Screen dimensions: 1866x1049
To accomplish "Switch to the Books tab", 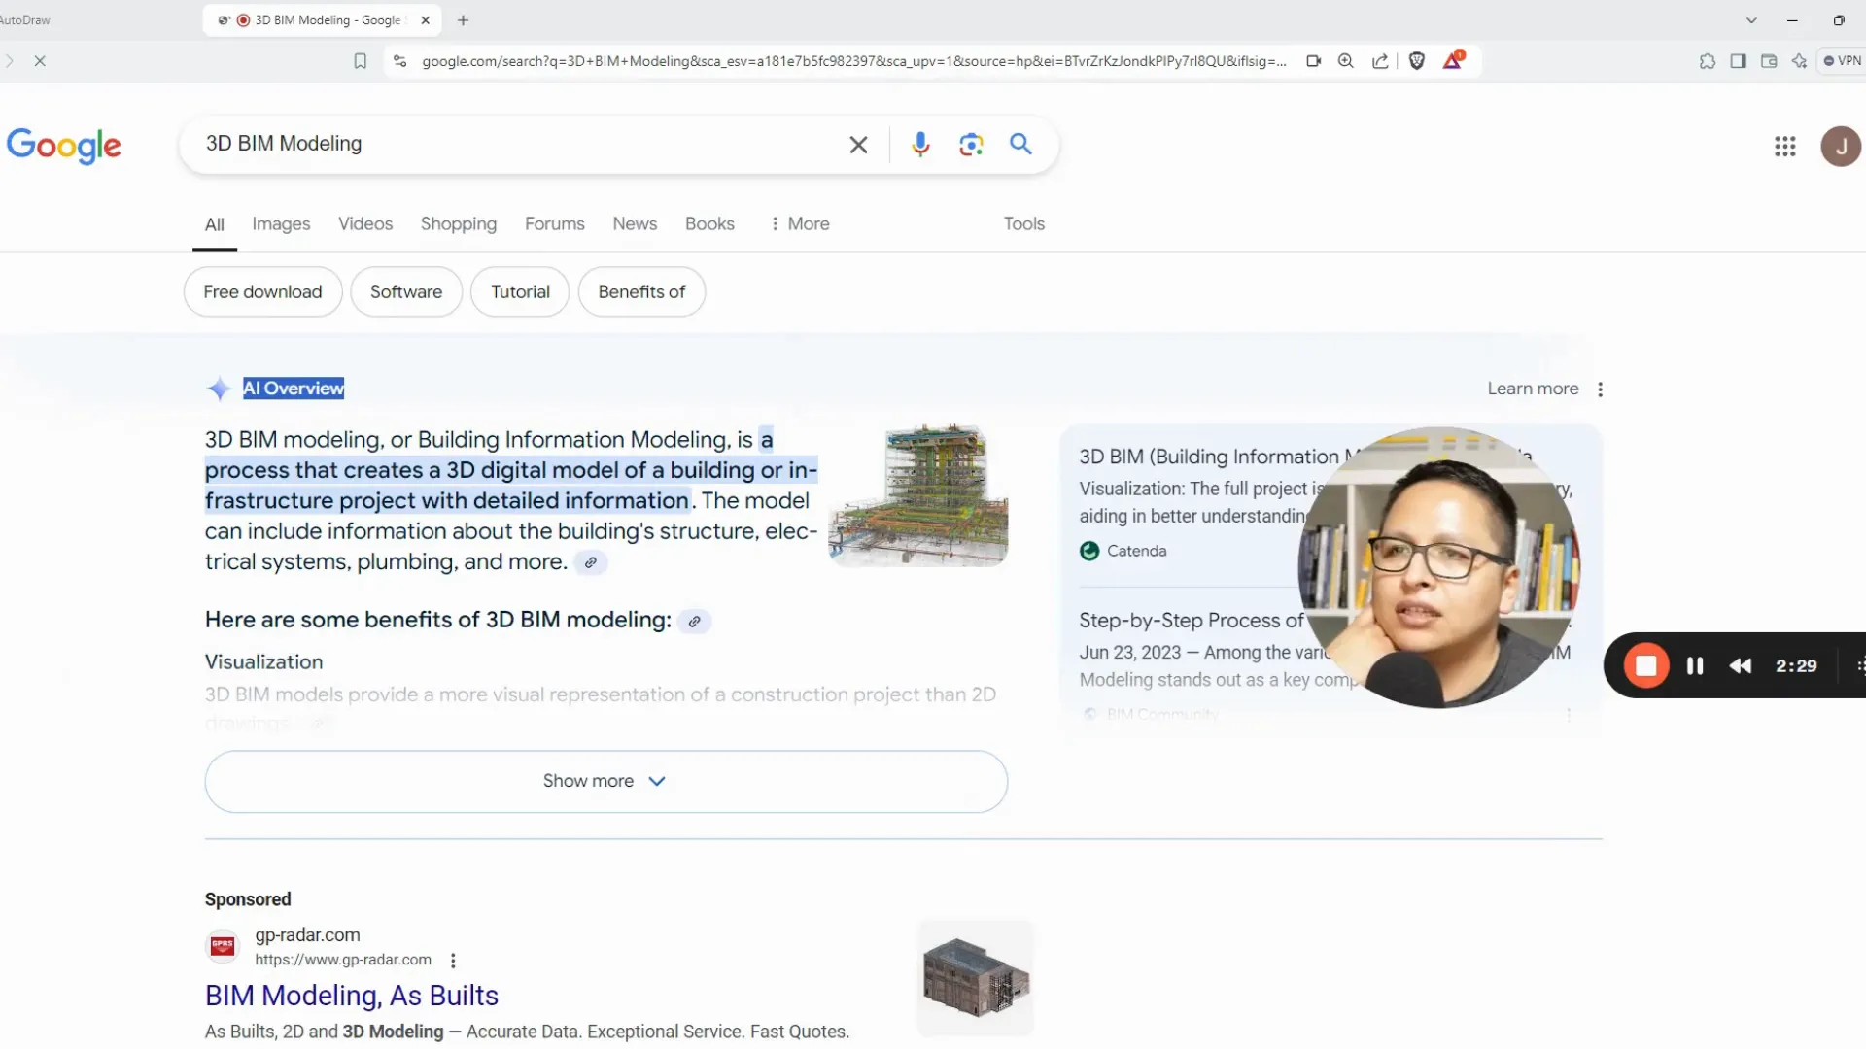I will tap(709, 224).
